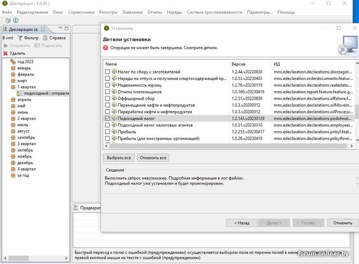The height and width of the screenshot is (264, 359).
Task: Uncheck the Подоходный налог checkbox
Action: pos(107,119)
